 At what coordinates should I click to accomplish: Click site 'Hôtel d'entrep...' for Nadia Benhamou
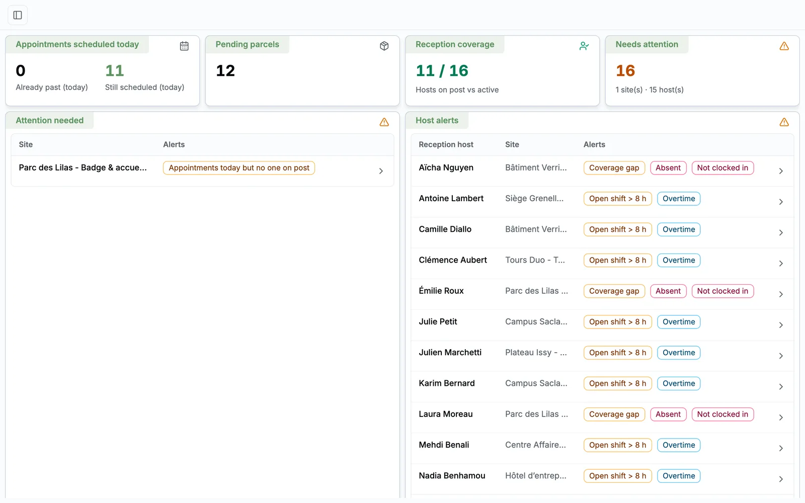coord(535,476)
